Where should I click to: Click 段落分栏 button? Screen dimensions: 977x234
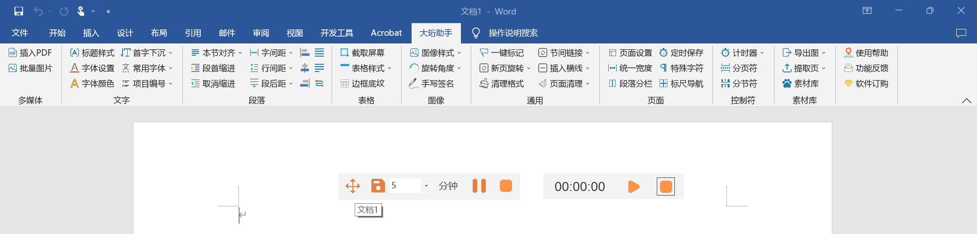point(630,84)
